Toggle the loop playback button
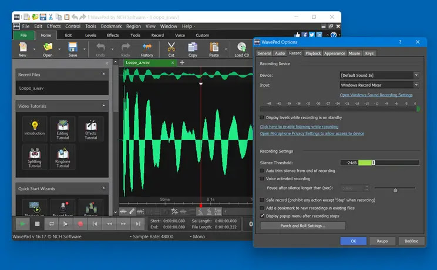Viewport: 437px width, 270px height. (52, 224)
